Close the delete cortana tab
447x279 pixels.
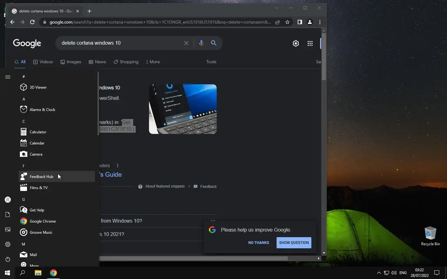(78, 11)
